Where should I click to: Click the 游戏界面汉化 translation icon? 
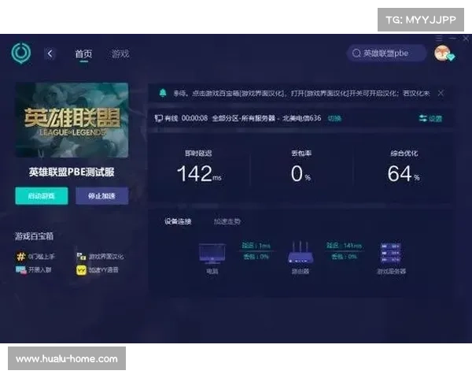click(x=81, y=257)
